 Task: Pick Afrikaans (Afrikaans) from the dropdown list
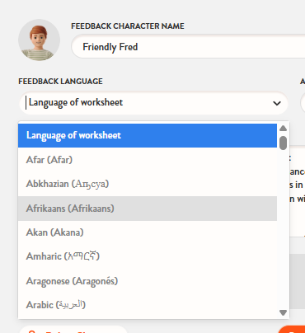[148, 209]
